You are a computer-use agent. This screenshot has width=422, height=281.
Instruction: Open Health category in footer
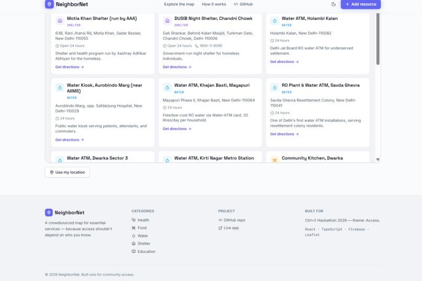pyautogui.click(x=140, y=220)
